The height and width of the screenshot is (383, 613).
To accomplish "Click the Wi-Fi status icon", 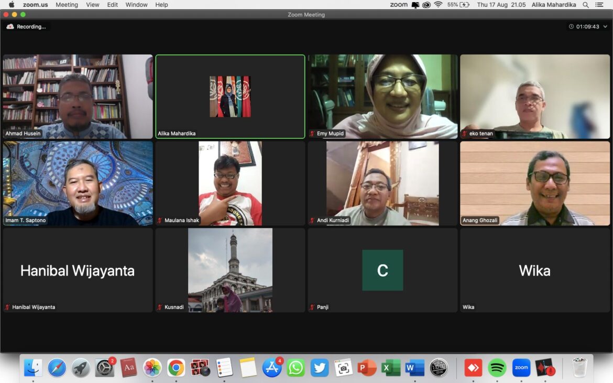I will [x=438, y=5].
